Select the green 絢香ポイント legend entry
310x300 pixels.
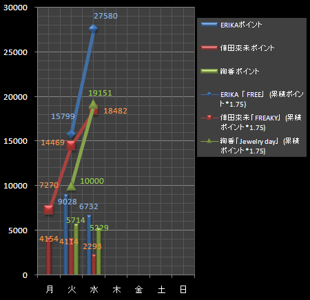[230, 72]
